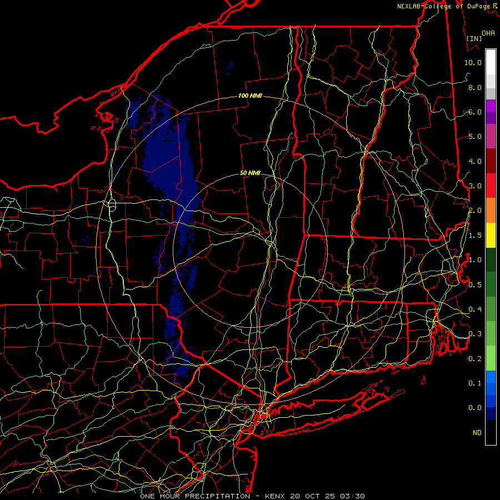
Task: Click the 2.0 legend value
Action: pos(475,211)
